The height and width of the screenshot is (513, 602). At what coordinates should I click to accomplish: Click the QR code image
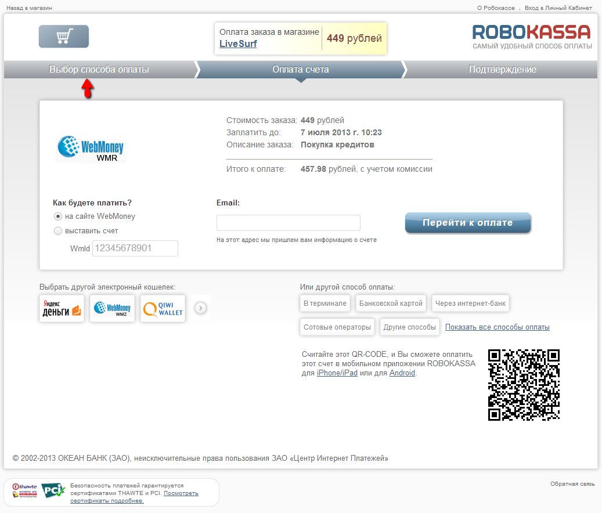click(524, 385)
